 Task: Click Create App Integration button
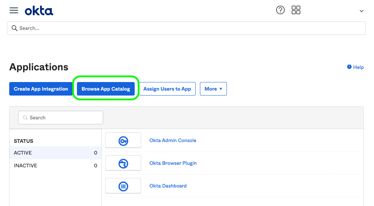point(41,89)
